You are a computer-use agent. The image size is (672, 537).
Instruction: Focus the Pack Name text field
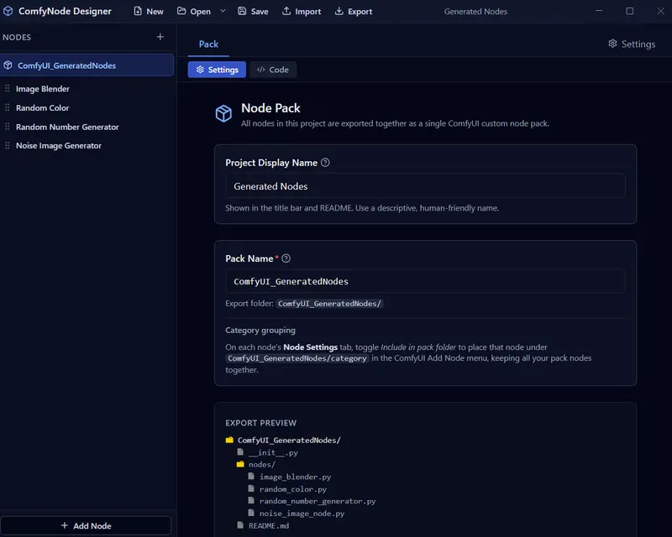424,282
